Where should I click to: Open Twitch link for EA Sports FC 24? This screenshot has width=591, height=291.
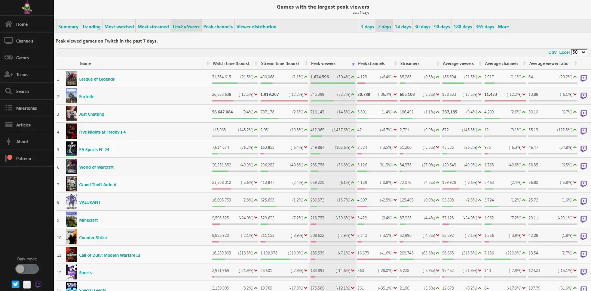click(584, 149)
